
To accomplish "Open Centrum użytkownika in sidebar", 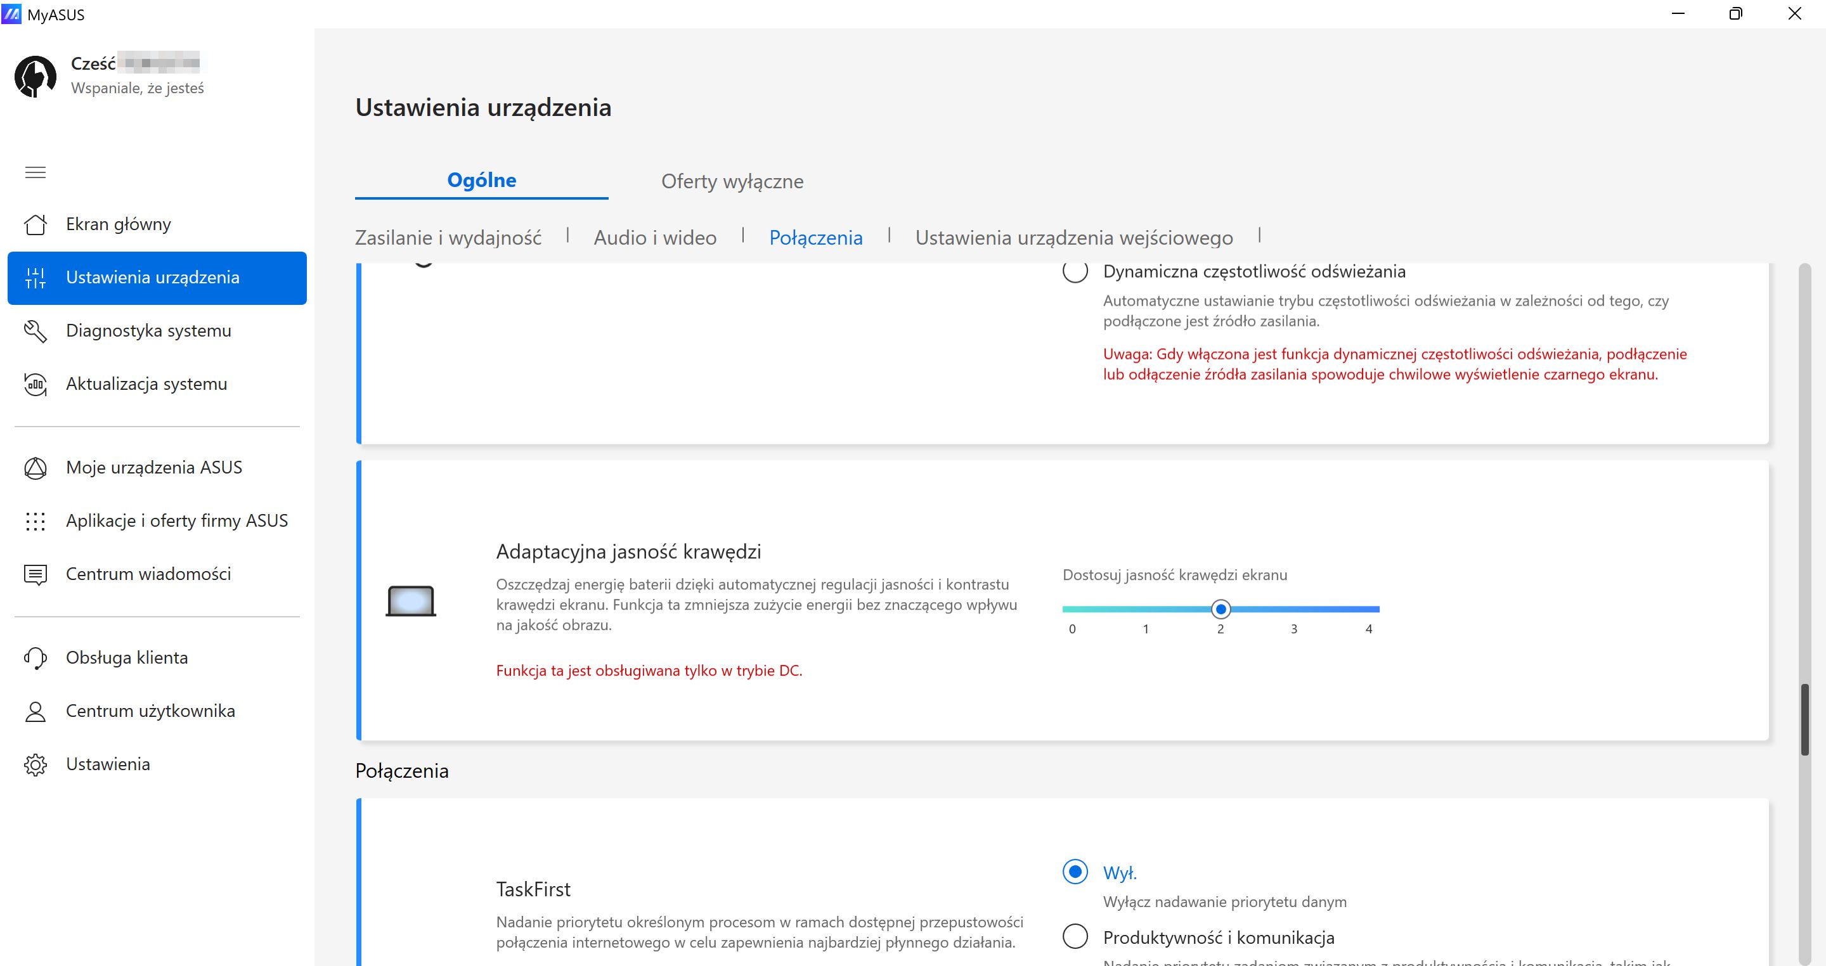I will pos(157,711).
